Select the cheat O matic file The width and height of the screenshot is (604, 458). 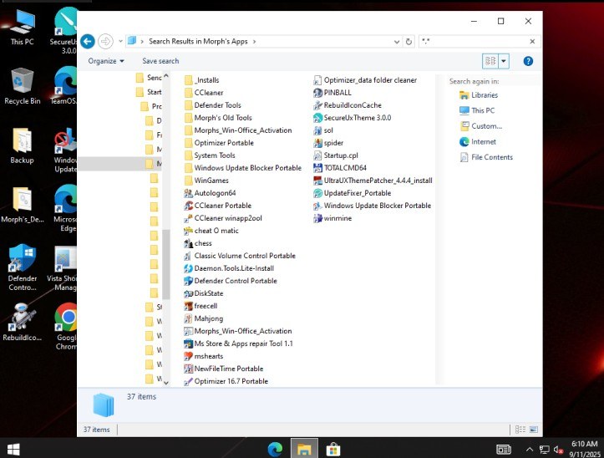(x=211, y=231)
